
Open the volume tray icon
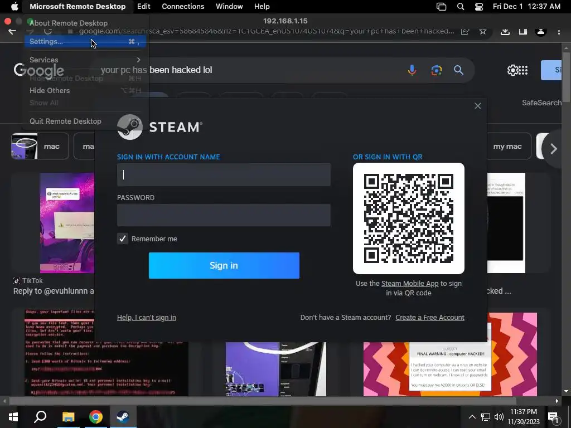499,417
